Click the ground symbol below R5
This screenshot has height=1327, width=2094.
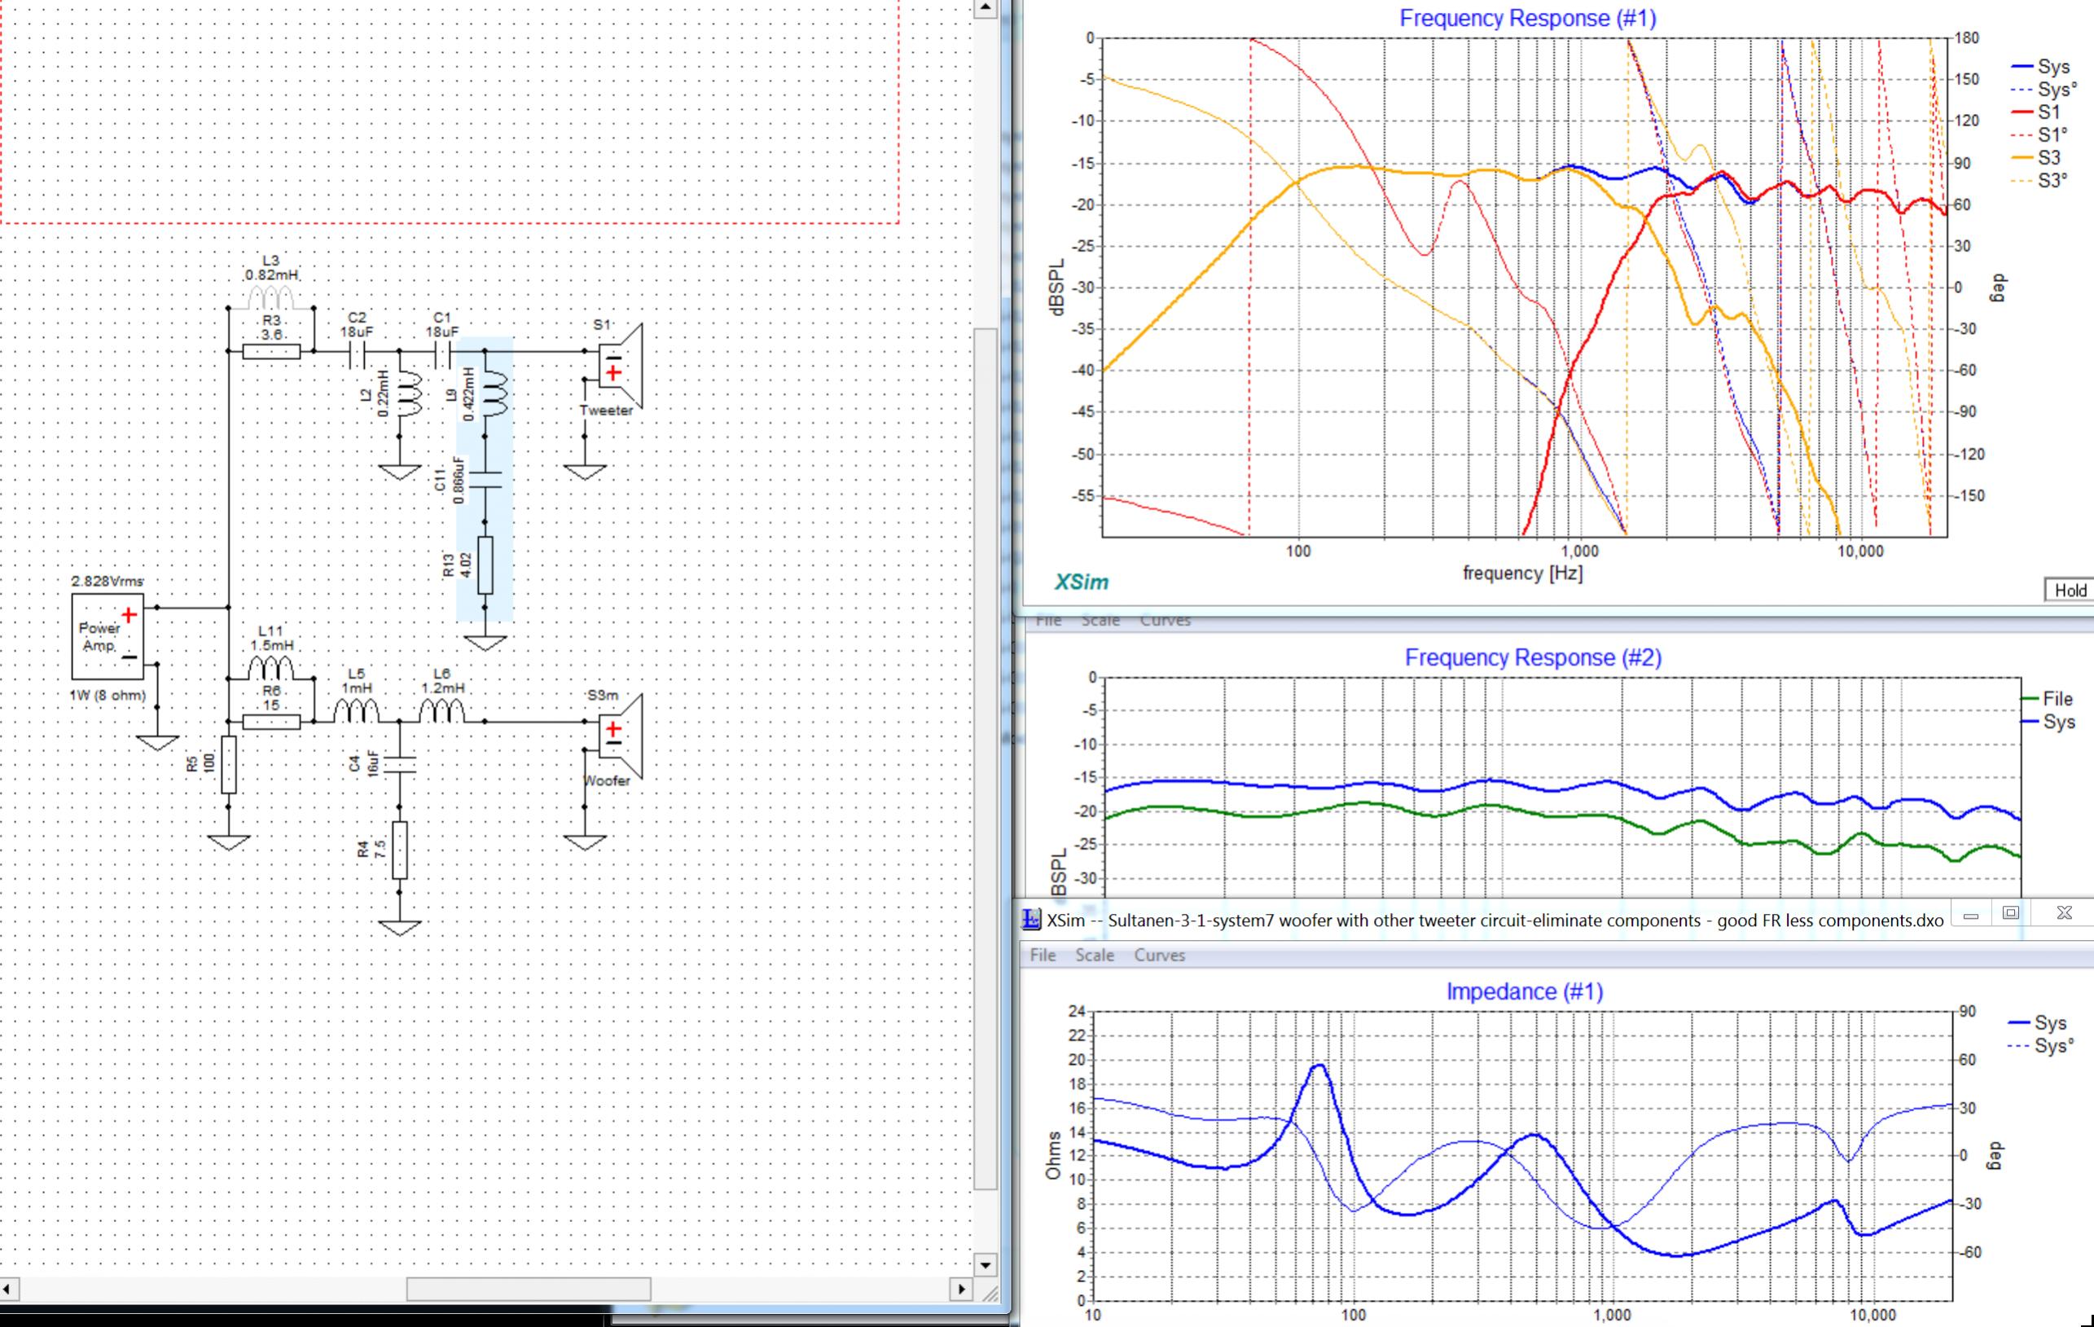tap(229, 841)
